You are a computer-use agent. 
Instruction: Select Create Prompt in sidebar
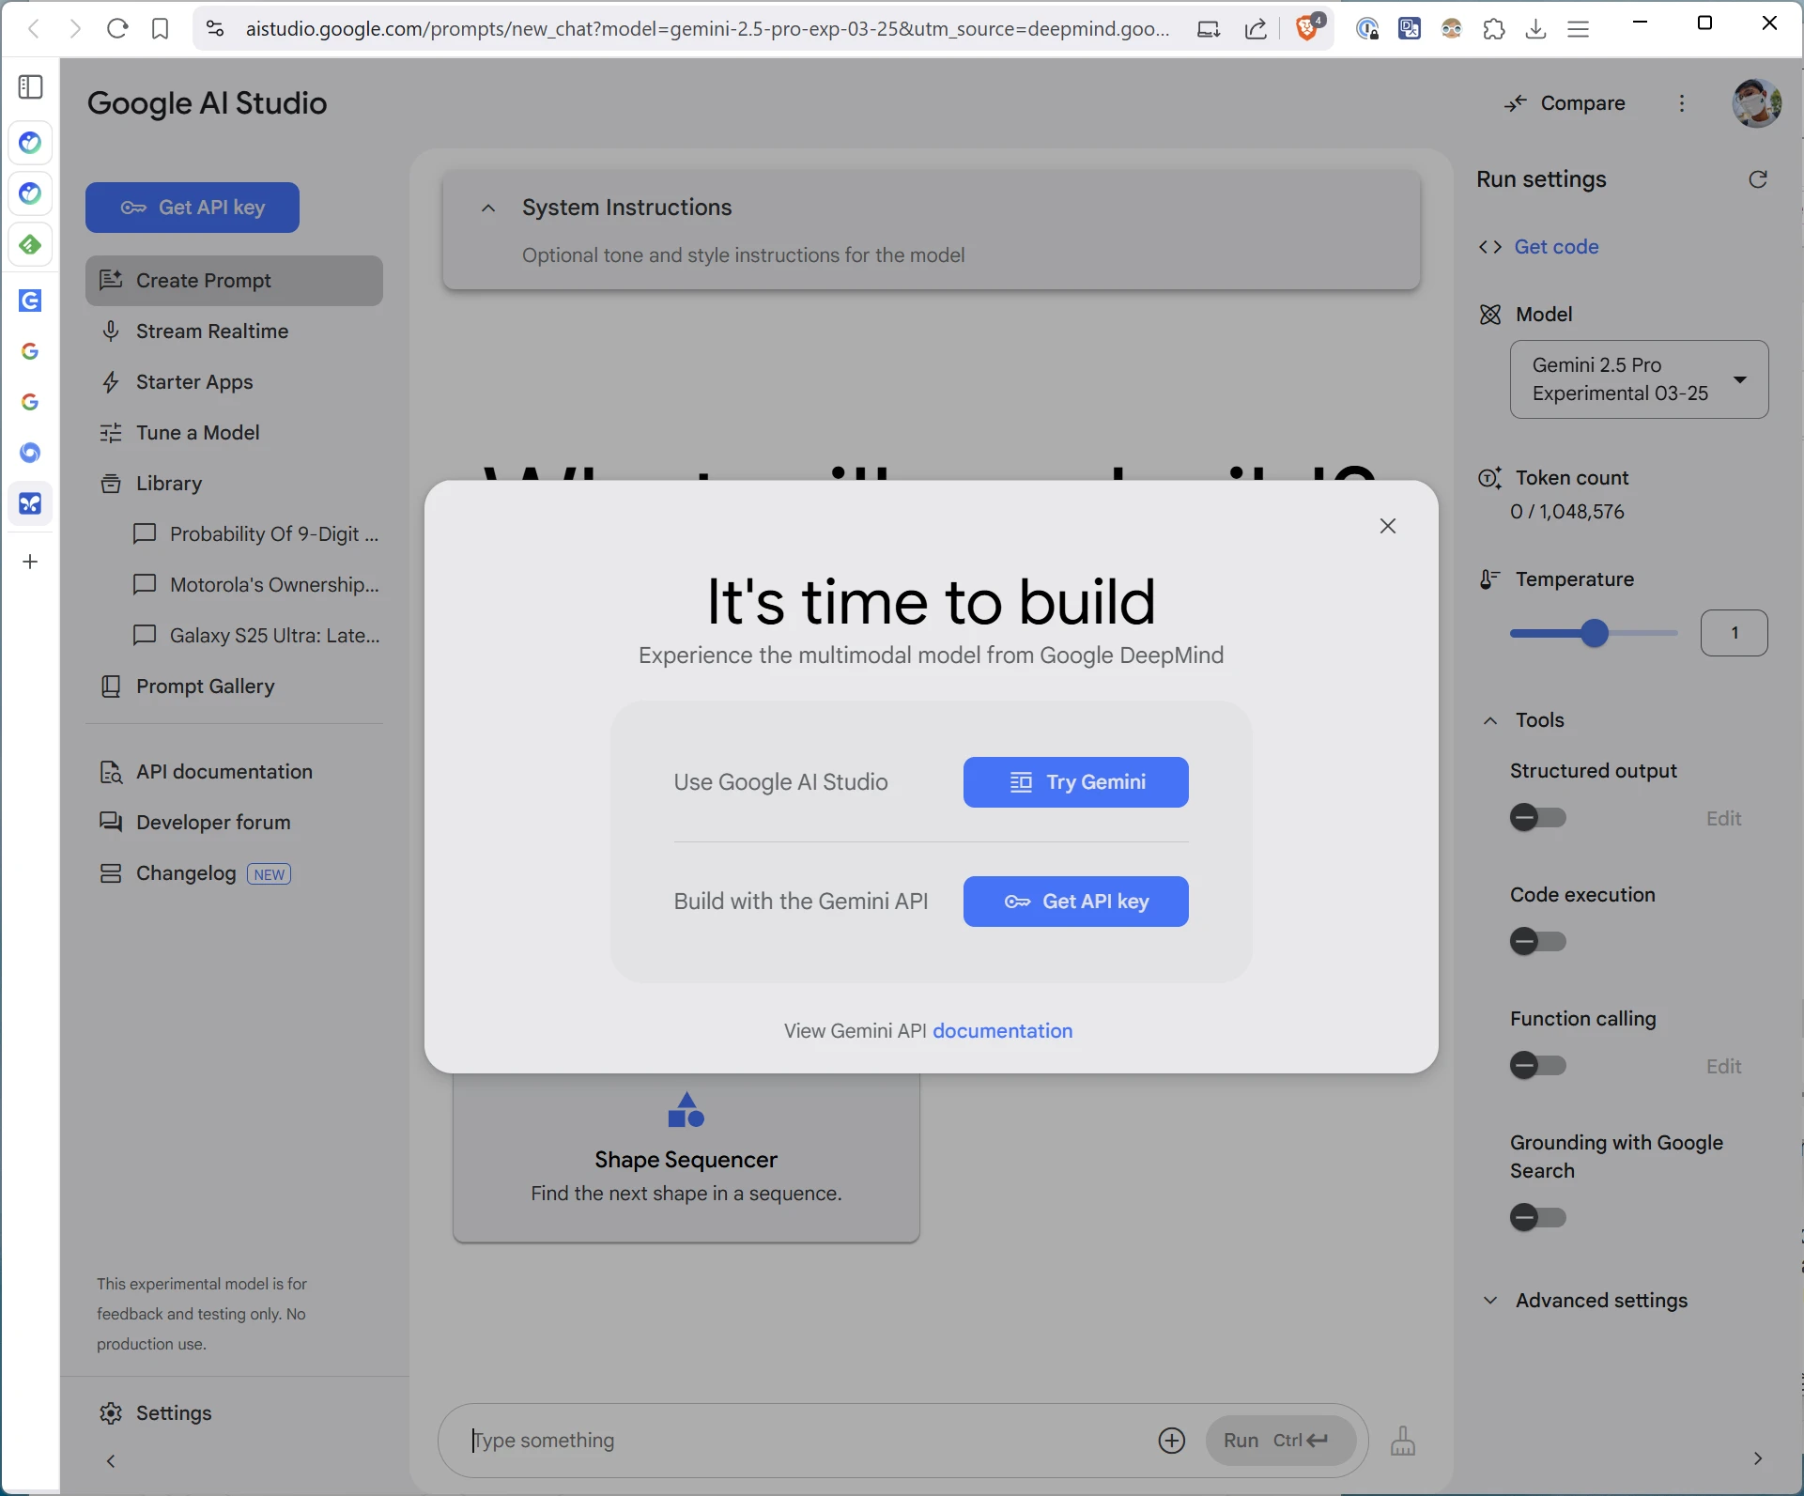pyautogui.click(x=234, y=281)
